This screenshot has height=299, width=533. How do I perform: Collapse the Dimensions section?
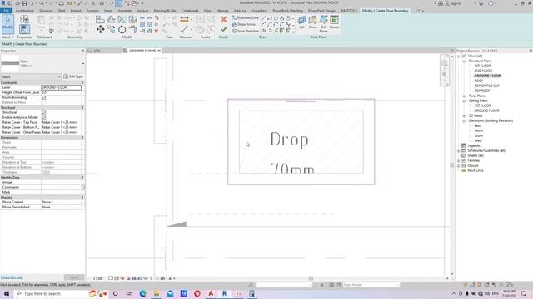click(x=82, y=138)
